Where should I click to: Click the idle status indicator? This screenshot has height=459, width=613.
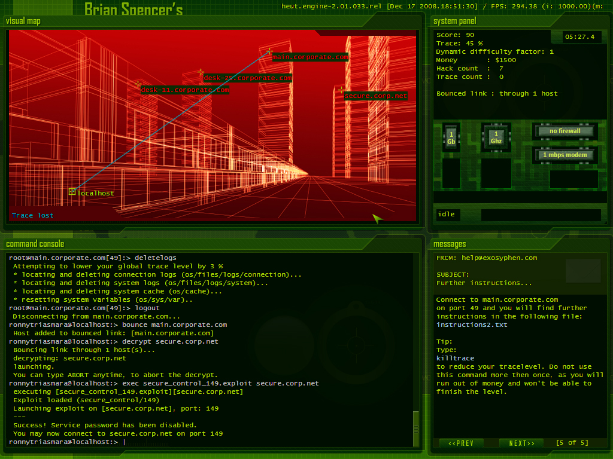point(447,215)
